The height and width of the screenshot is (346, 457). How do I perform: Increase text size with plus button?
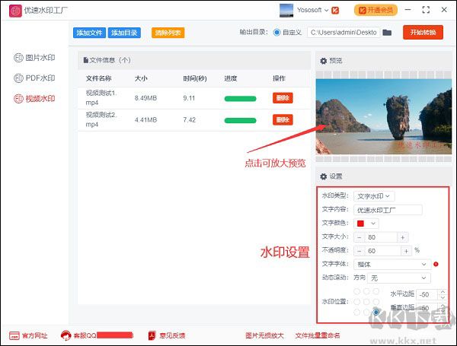point(403,236)
